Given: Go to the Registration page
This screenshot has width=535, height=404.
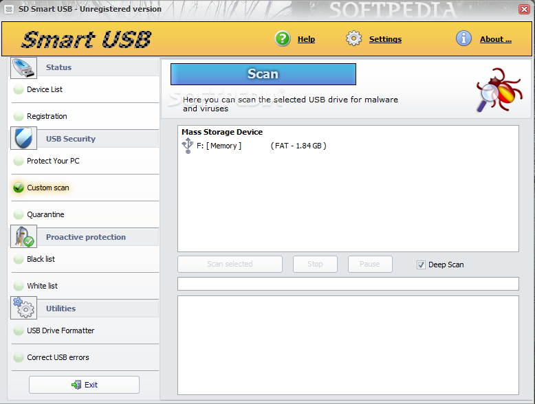Looking at the screenshot, I should 47,116.
